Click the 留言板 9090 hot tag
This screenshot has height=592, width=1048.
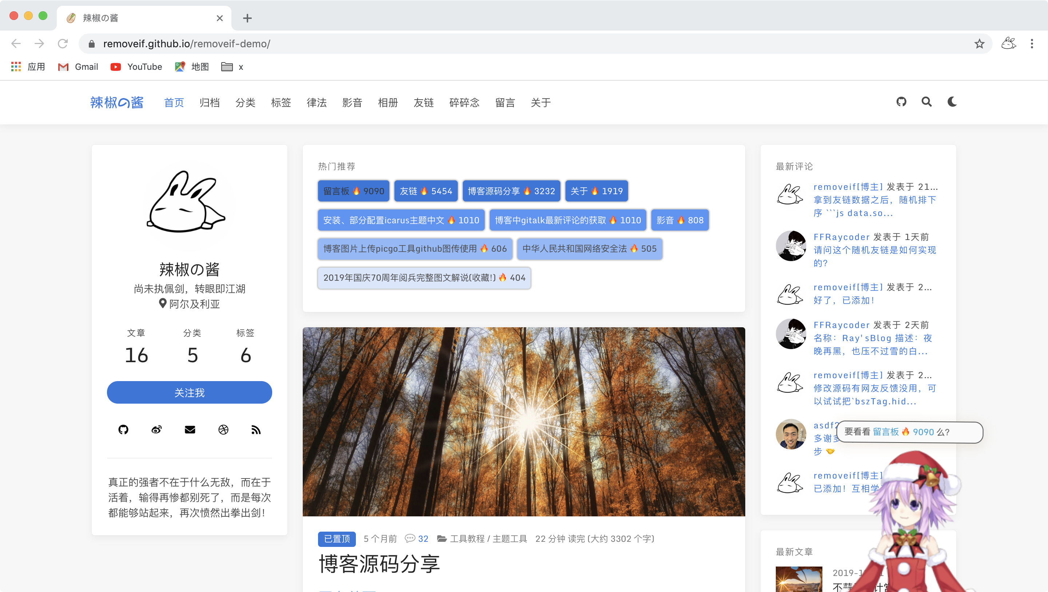(x=354, y=191)
